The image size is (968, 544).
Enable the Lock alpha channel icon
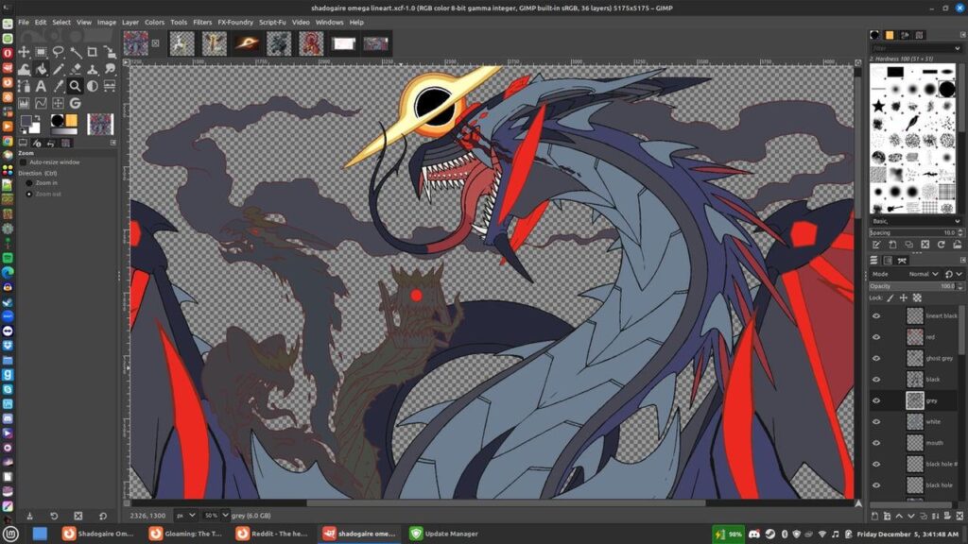pos(916,297)
